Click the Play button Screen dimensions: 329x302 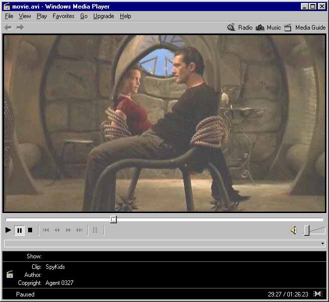[x=8, y=230]
